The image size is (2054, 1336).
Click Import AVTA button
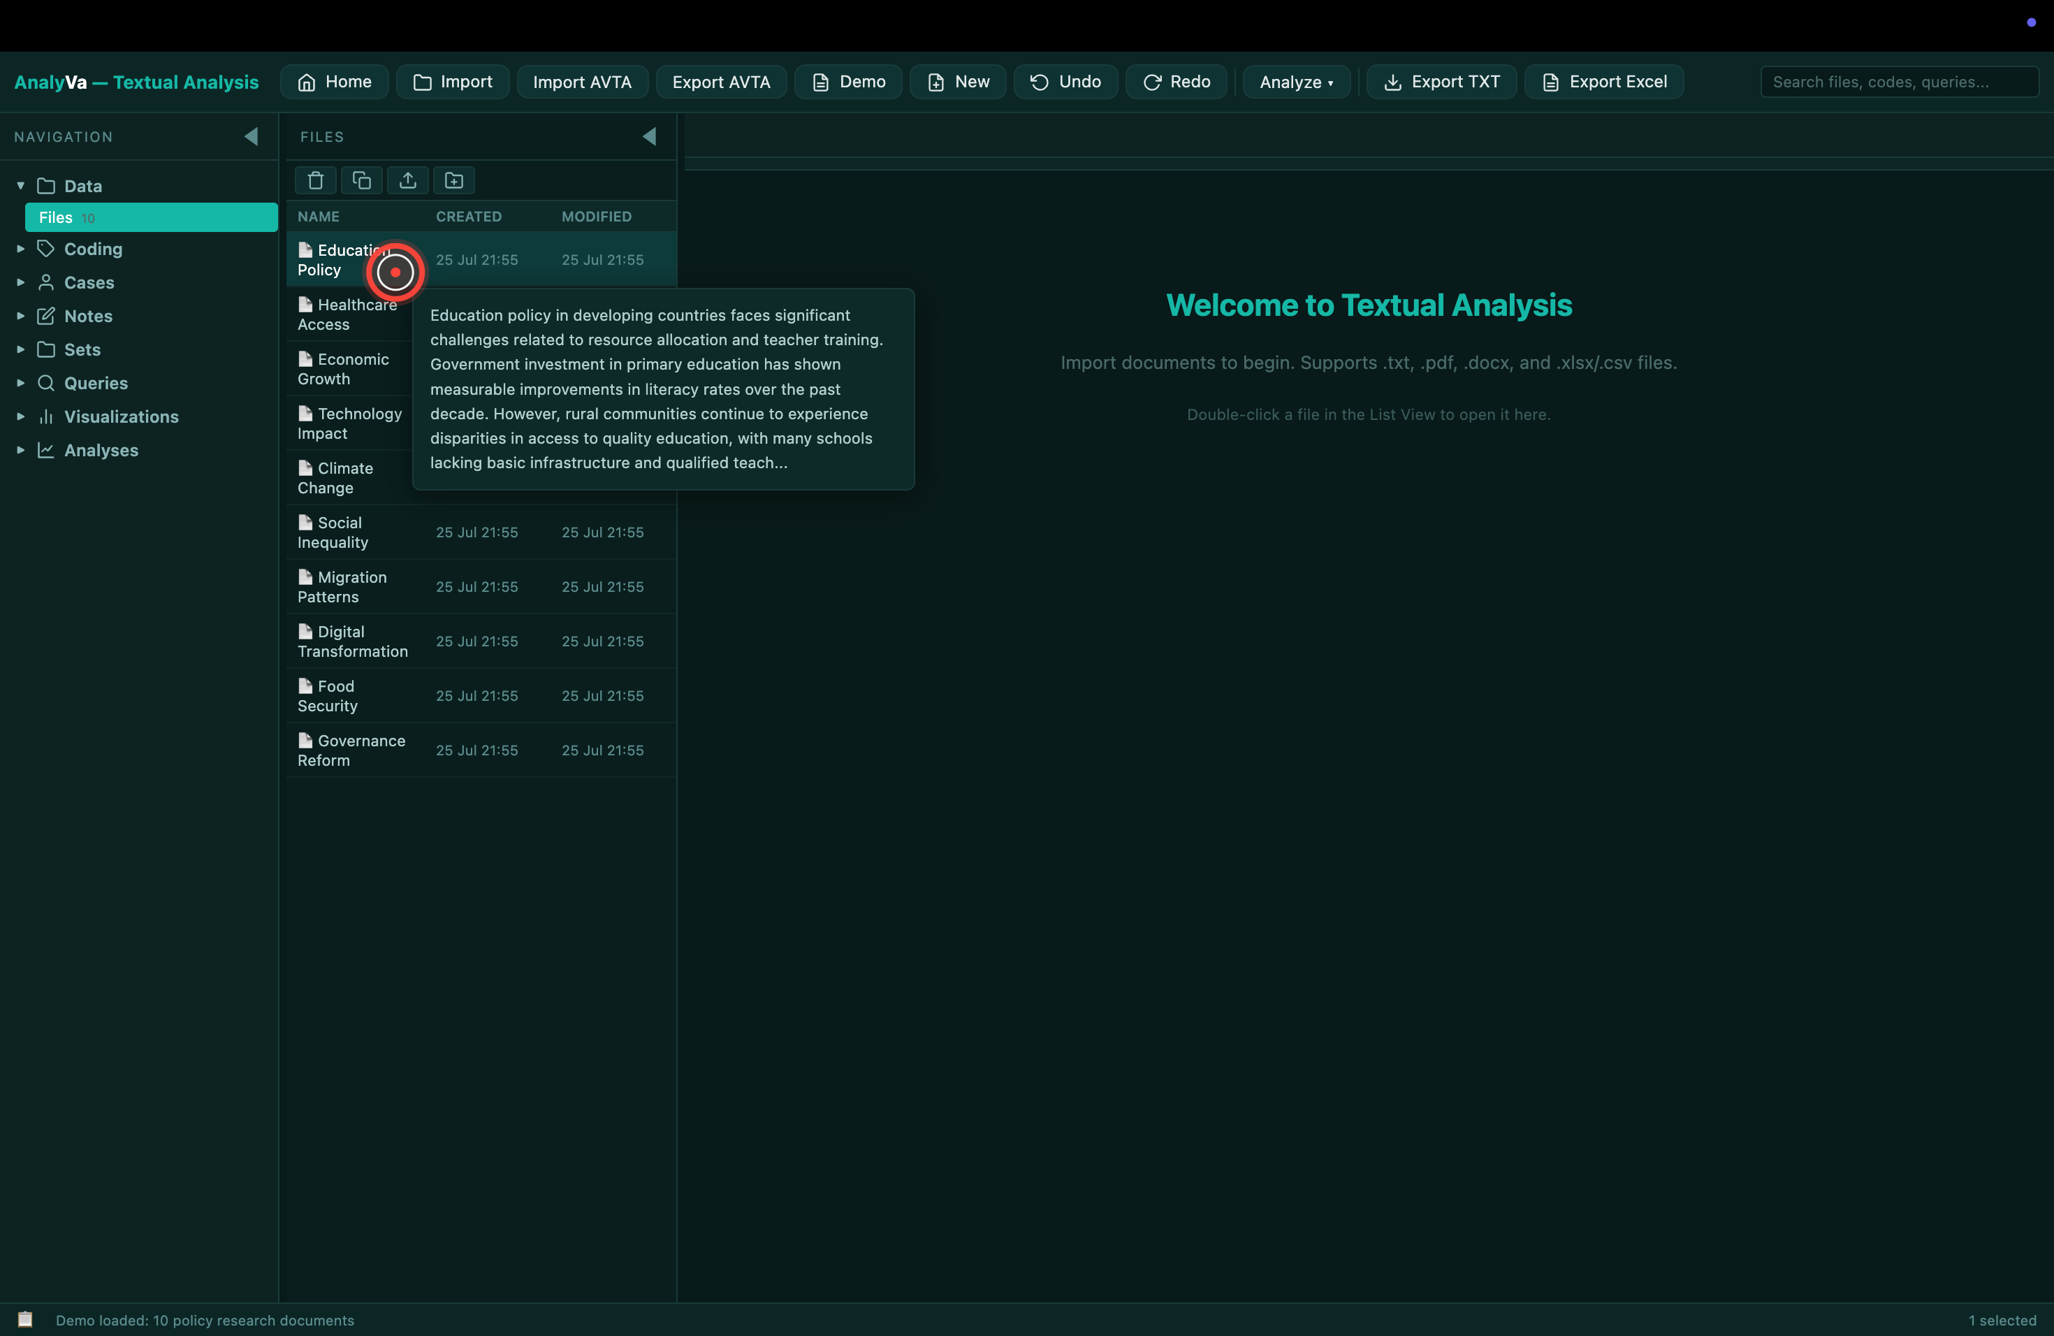click(x=583, y=82)
